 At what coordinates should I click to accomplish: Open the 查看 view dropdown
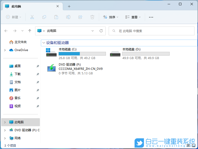[x=133, y=17]
